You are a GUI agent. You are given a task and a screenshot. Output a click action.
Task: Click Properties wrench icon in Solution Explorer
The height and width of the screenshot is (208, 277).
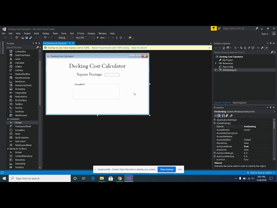pos(262,48)
